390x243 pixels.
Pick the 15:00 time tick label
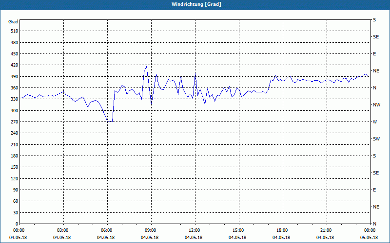pyautogui.click(x=239, y=230)
